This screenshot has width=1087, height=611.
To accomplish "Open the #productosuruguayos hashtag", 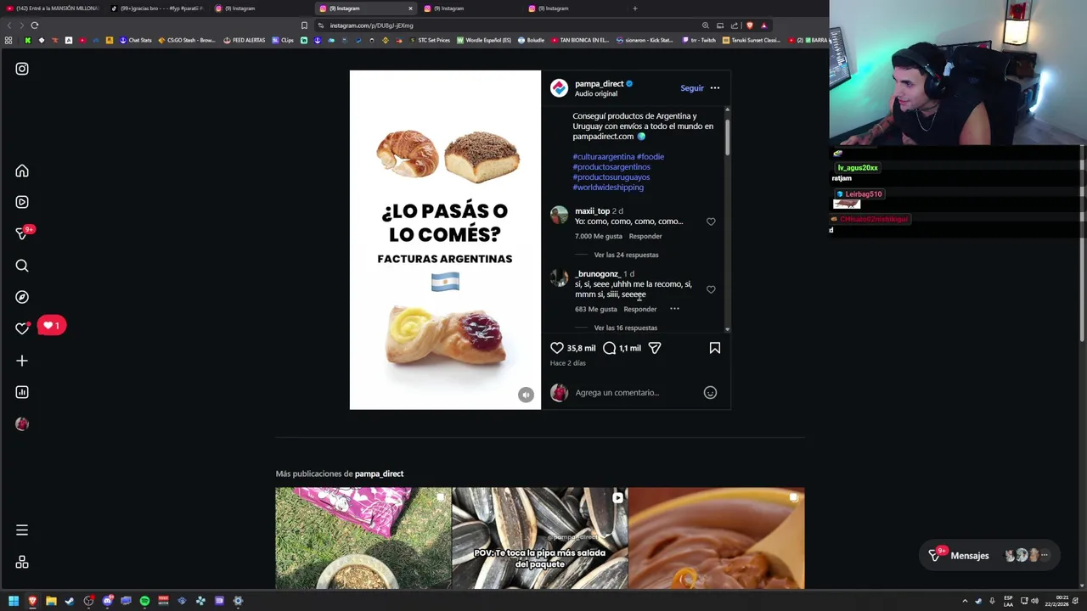I will click(x=611, y=177).
